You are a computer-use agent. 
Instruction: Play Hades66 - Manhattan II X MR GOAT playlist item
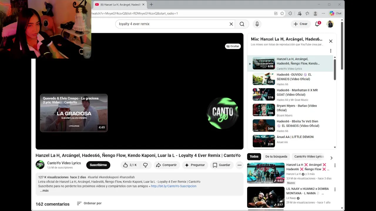[x=290, y=94]
